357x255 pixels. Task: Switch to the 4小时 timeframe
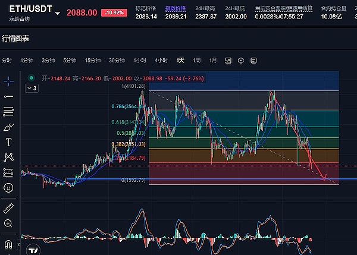point(161,60)
